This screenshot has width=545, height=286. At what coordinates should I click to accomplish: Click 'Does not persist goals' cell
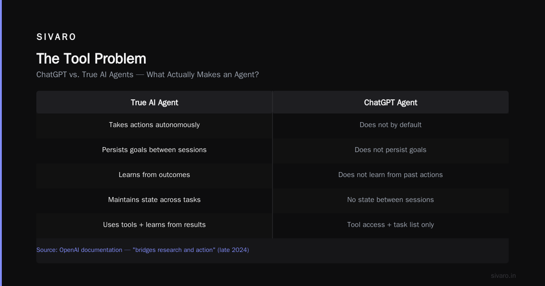click(391, 150)
